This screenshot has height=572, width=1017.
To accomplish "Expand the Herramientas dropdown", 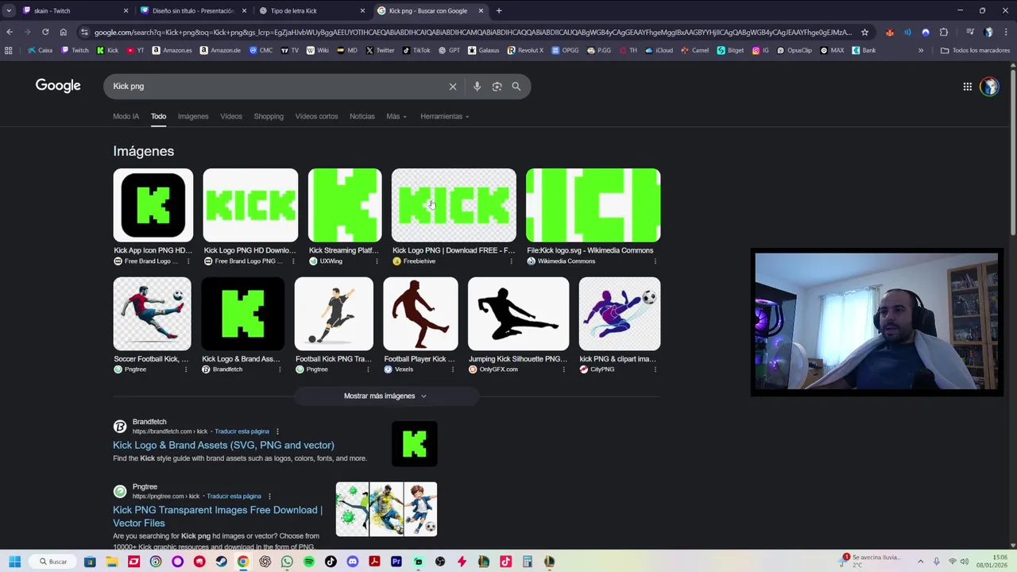I will (445, 116).
